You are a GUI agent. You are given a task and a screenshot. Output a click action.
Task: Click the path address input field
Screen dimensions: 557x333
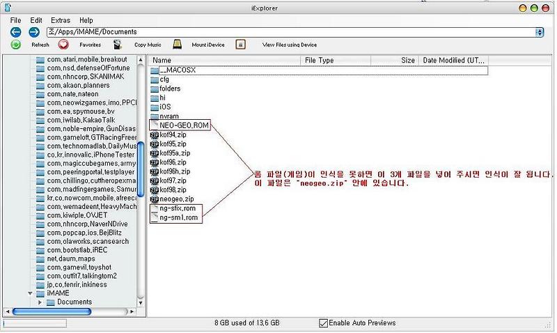click(x=291, y=32)
